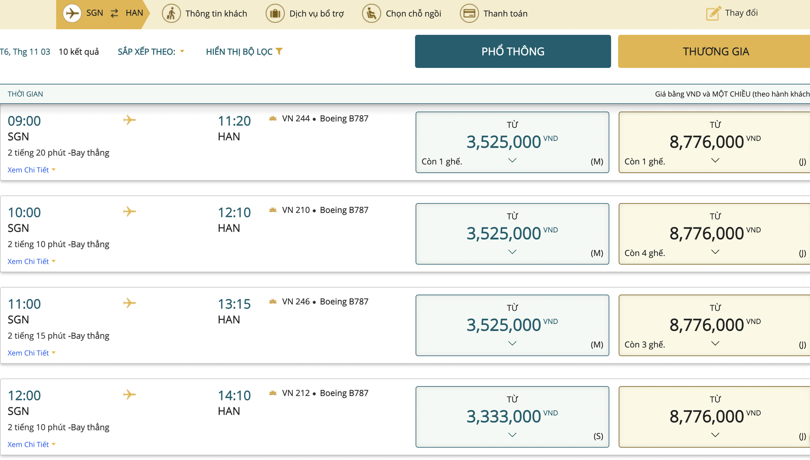Click the THỜI GIAN column header
The image size is (810, 460).
point(25,94)
